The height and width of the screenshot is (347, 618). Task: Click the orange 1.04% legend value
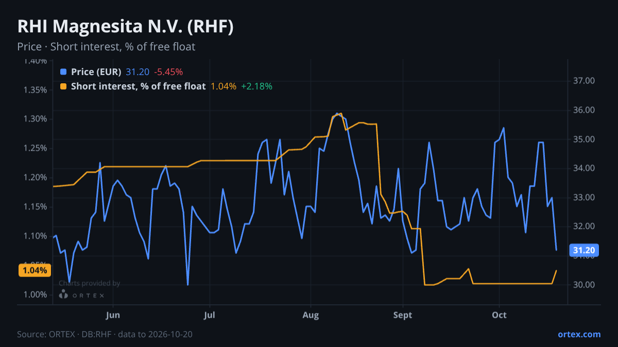(x=224, y=86)
